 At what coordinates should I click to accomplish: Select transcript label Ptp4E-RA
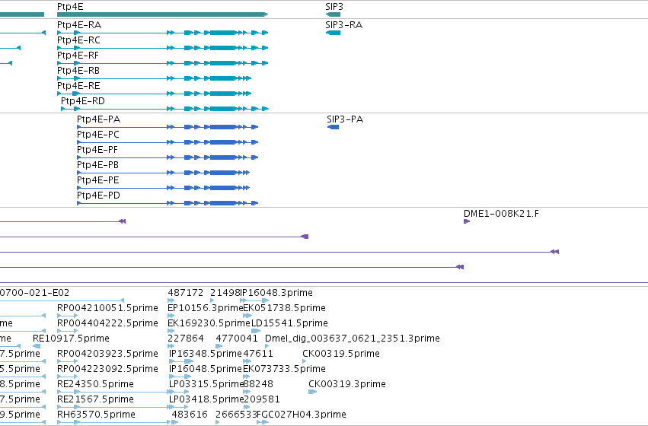79,25
